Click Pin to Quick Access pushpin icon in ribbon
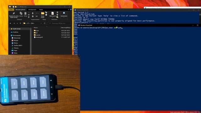201x113 pixels. pos(14,13)
